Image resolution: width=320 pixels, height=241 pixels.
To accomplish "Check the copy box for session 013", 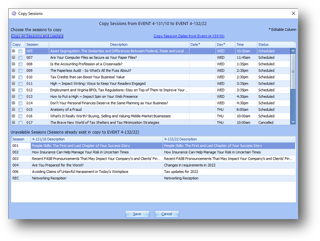I will [x=20, y=97].
